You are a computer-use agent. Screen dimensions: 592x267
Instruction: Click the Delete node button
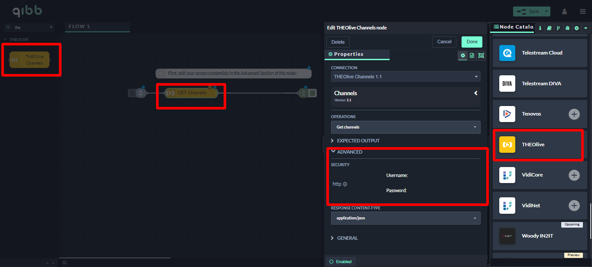(338, 42)
